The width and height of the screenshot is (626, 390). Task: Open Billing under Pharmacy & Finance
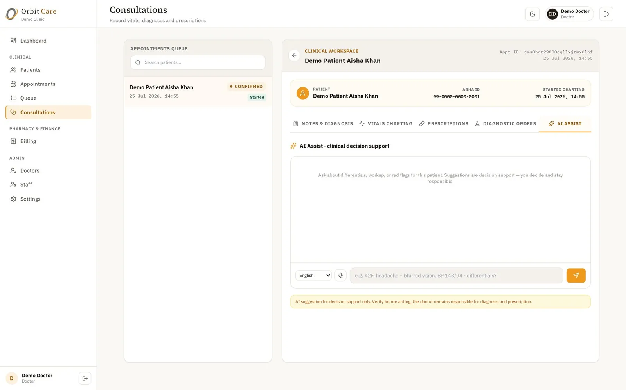48,141
